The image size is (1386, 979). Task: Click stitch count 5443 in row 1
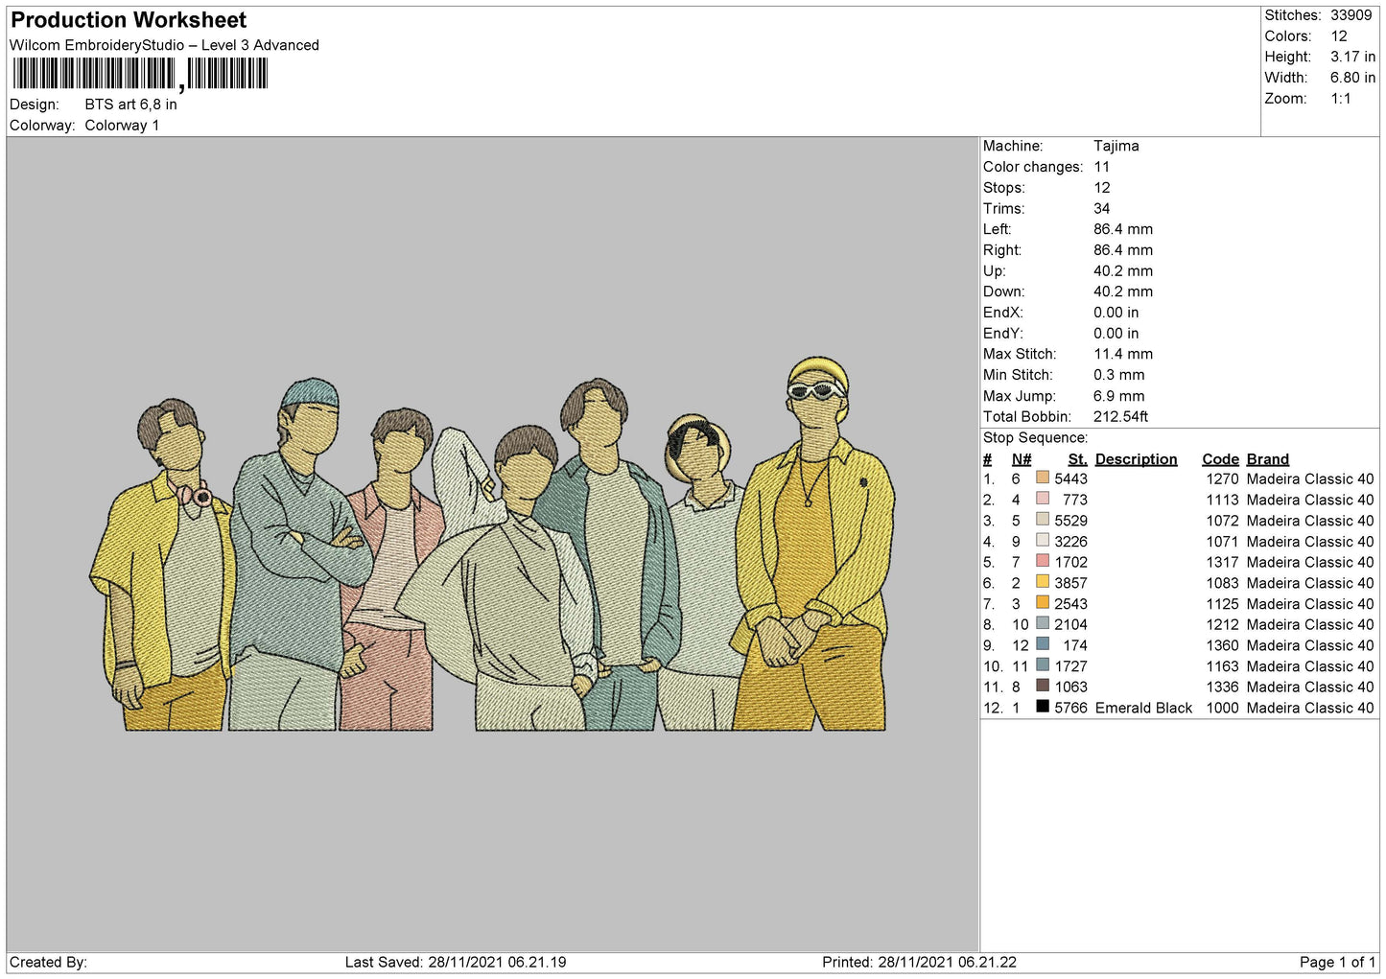click(1070, 479)
